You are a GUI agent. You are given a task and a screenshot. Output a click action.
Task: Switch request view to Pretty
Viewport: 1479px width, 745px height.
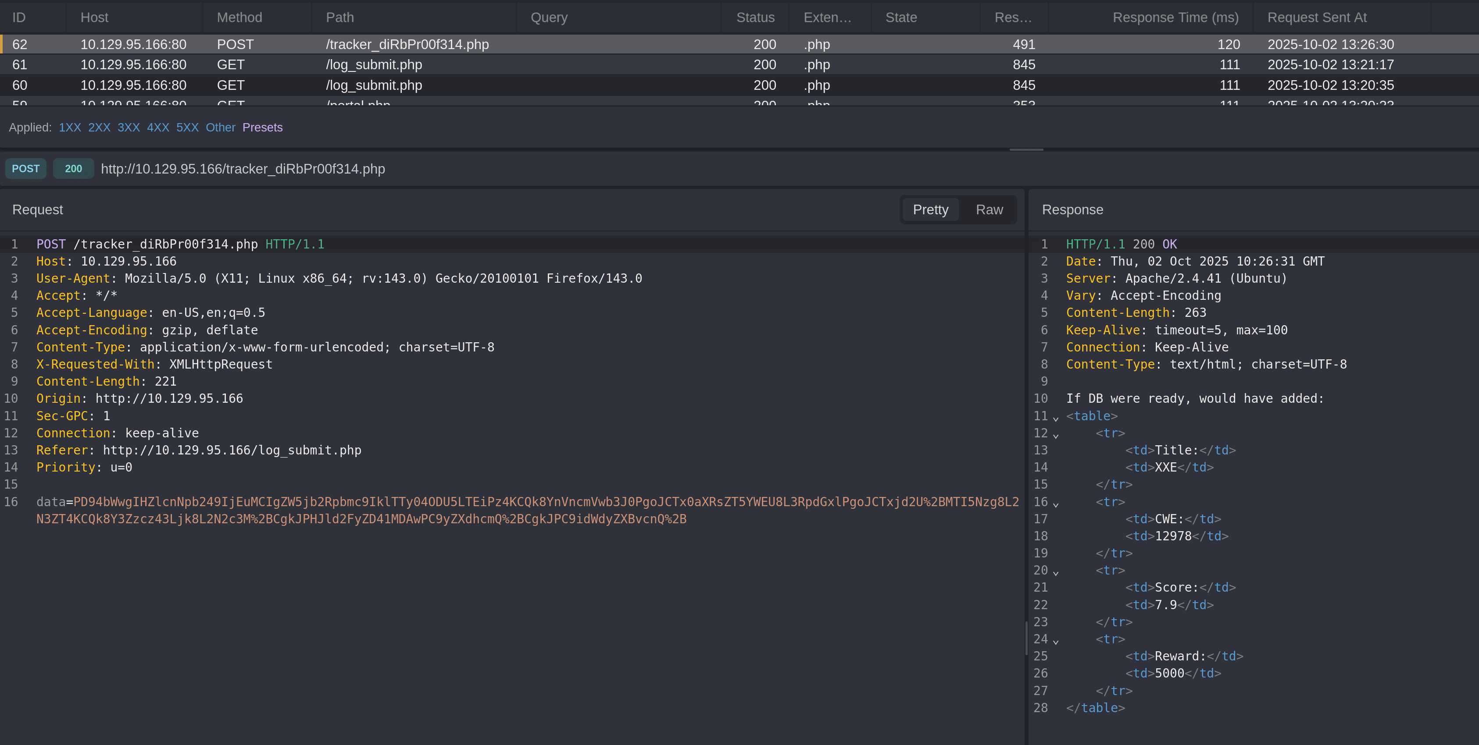(x=930, y=210)
